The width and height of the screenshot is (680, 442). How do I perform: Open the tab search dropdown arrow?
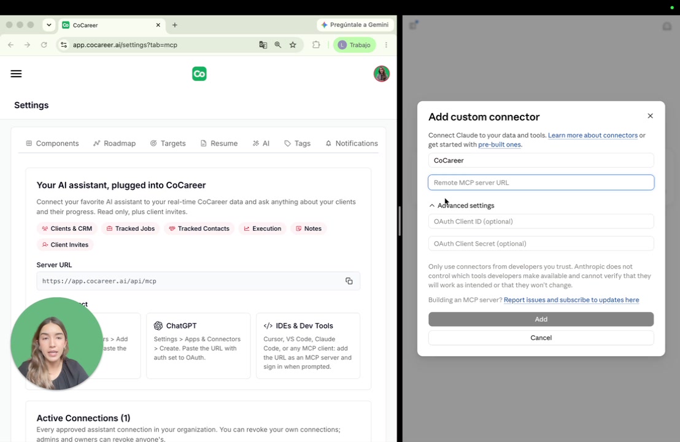(49, 25)
